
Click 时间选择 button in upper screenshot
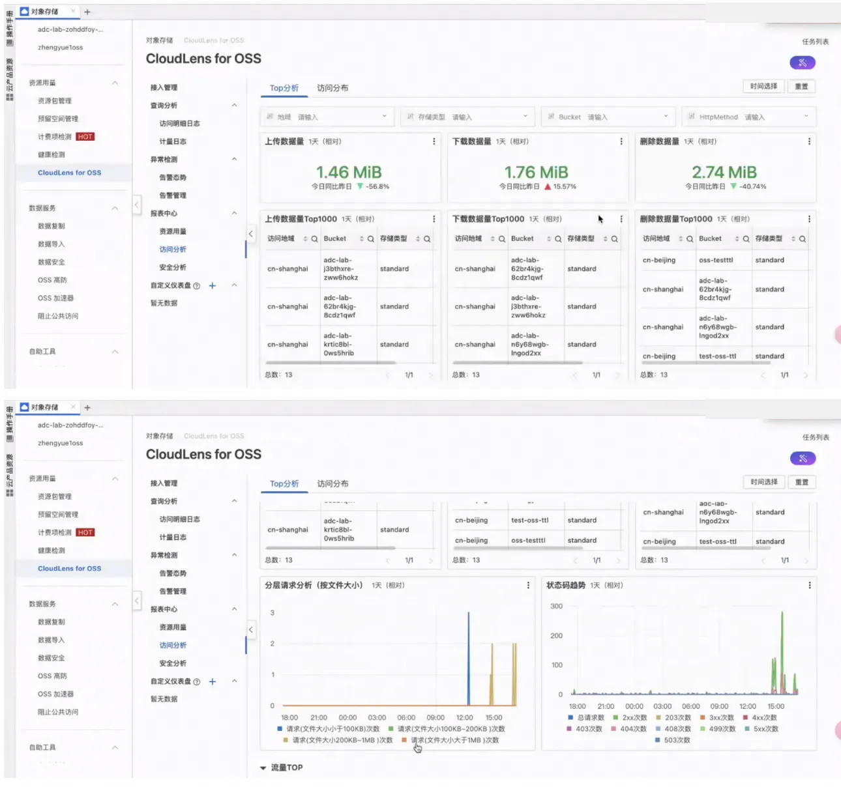763,86
